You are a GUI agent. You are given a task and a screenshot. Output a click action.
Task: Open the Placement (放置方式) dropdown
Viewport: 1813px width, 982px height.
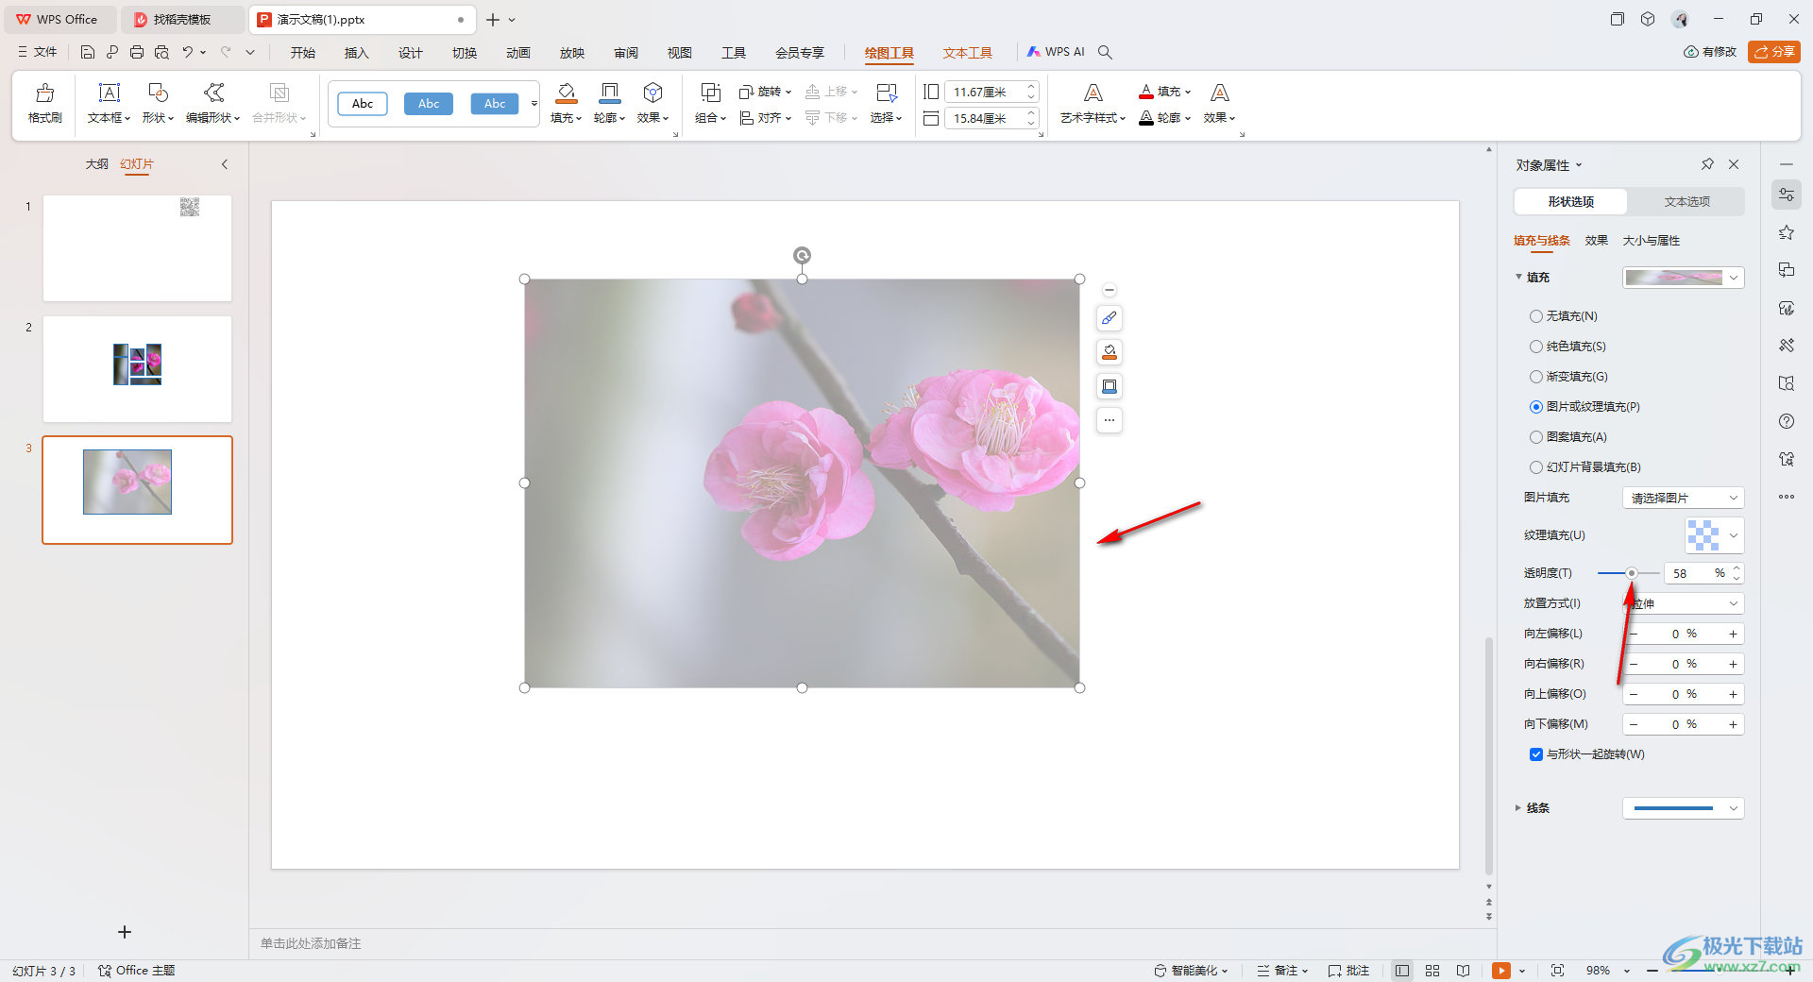[1683, 603]
